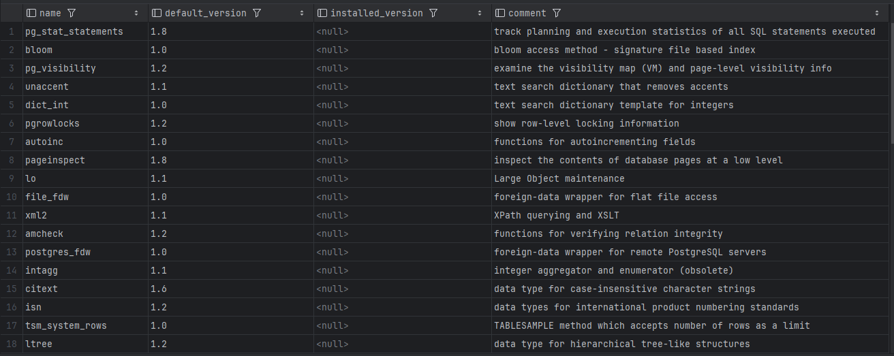Toggle sort order arrows on name column

click(136, 13)
